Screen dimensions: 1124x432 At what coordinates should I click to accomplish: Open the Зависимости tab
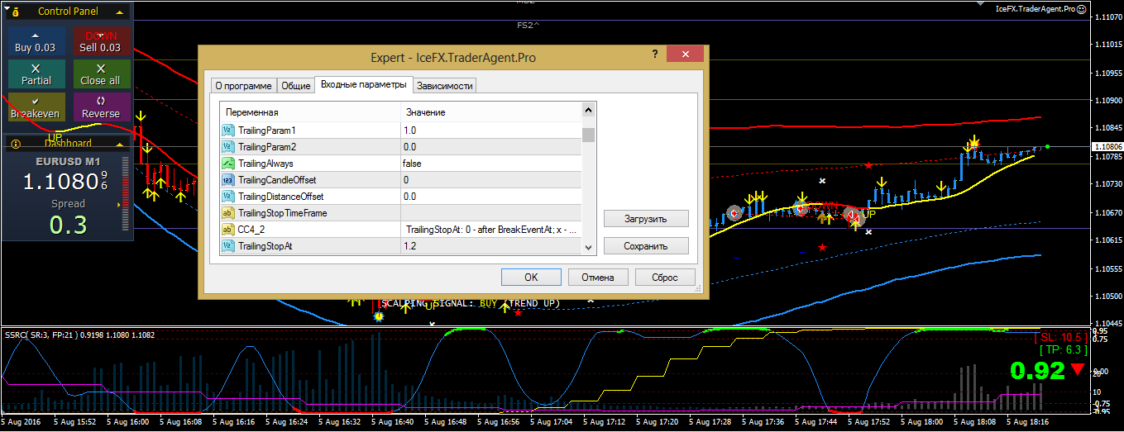tap(445, 86)
